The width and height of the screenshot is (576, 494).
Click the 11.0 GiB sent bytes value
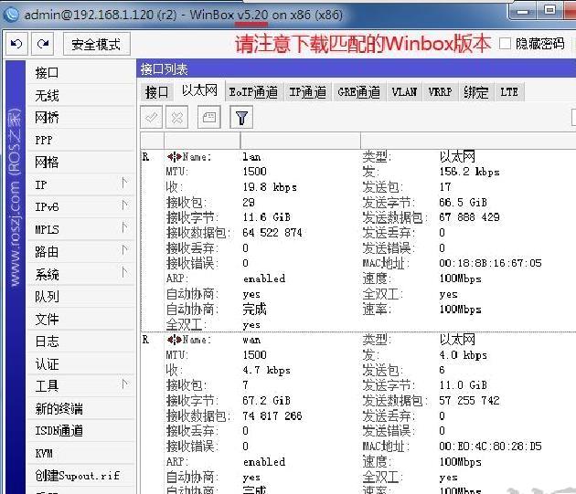(x=463, y=384)
